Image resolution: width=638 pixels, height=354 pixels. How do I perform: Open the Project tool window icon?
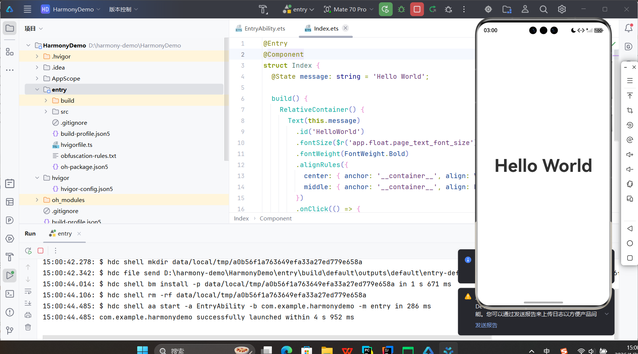(x=10, y=28)
